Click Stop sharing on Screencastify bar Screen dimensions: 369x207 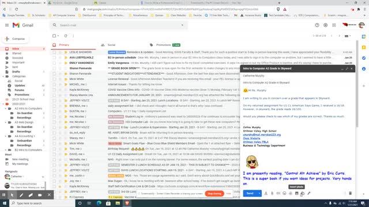coord(214,194)
